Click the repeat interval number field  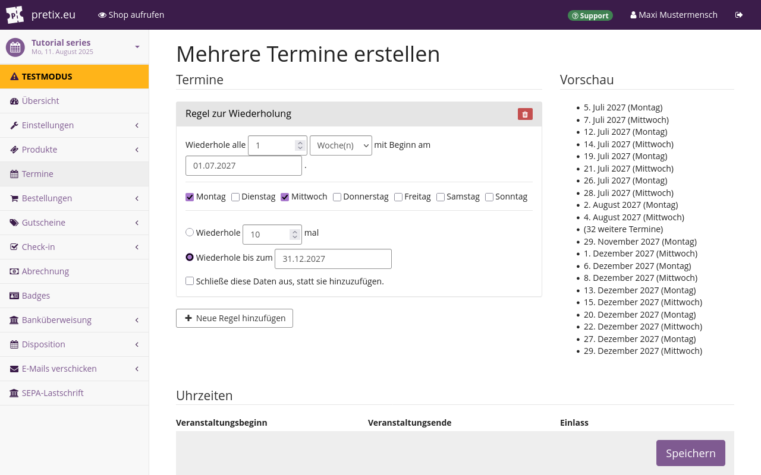(x=278, y=145)
